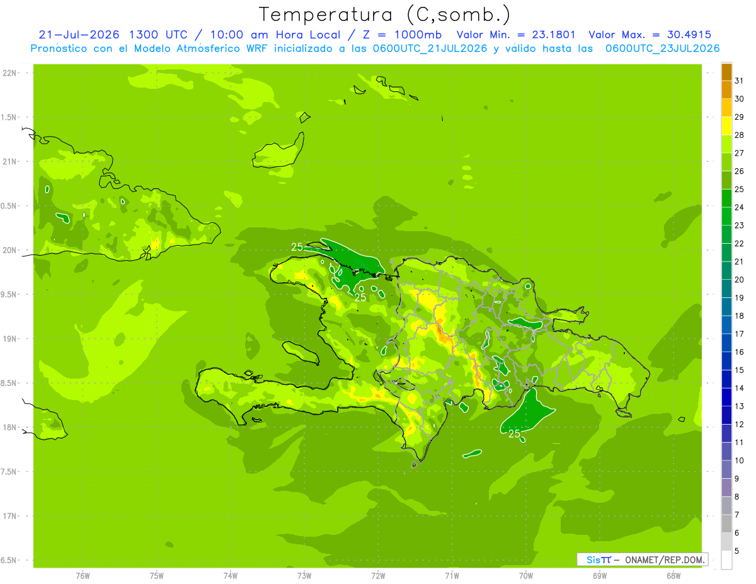Click the 17N latitude axis label

(x=10, y=516)
